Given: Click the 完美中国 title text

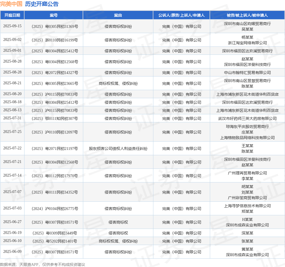Looking at the screenshot, I should point(11,4).
